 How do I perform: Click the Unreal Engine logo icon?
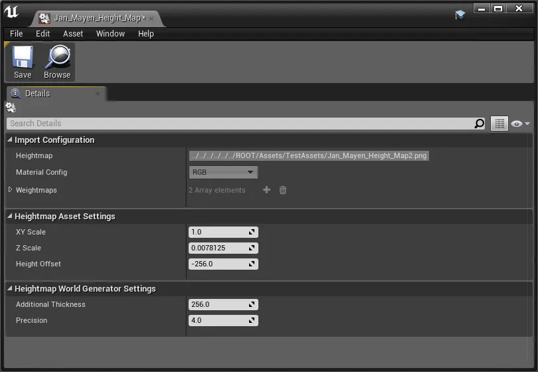[11, 13]
